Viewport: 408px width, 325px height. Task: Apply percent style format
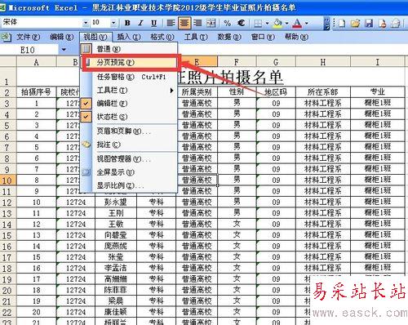pos(228,23)
